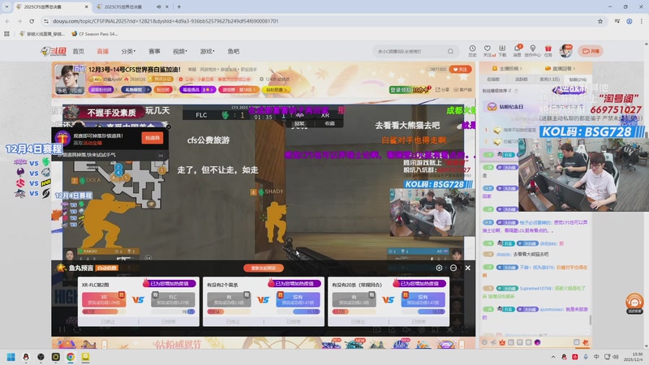Switch to the 钻粉(216) tab
The image size is (649, 365).
point(578,79)
